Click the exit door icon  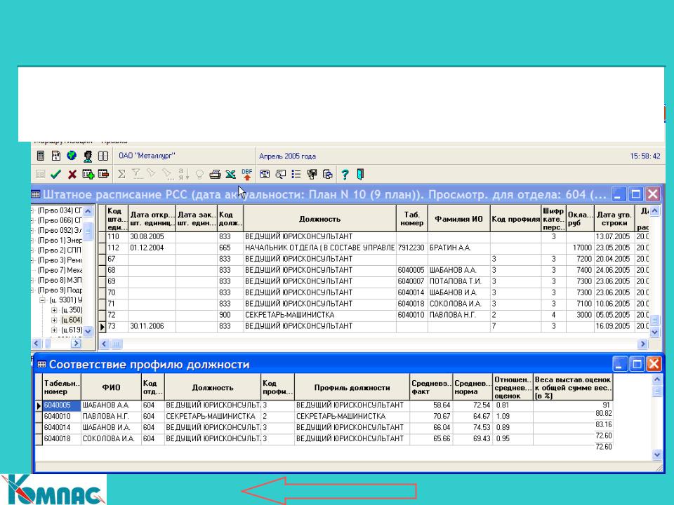click(360, 174)
